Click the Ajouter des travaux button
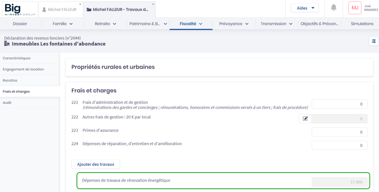The width and height of the screenshot is (379, 192). coord(95,164)
